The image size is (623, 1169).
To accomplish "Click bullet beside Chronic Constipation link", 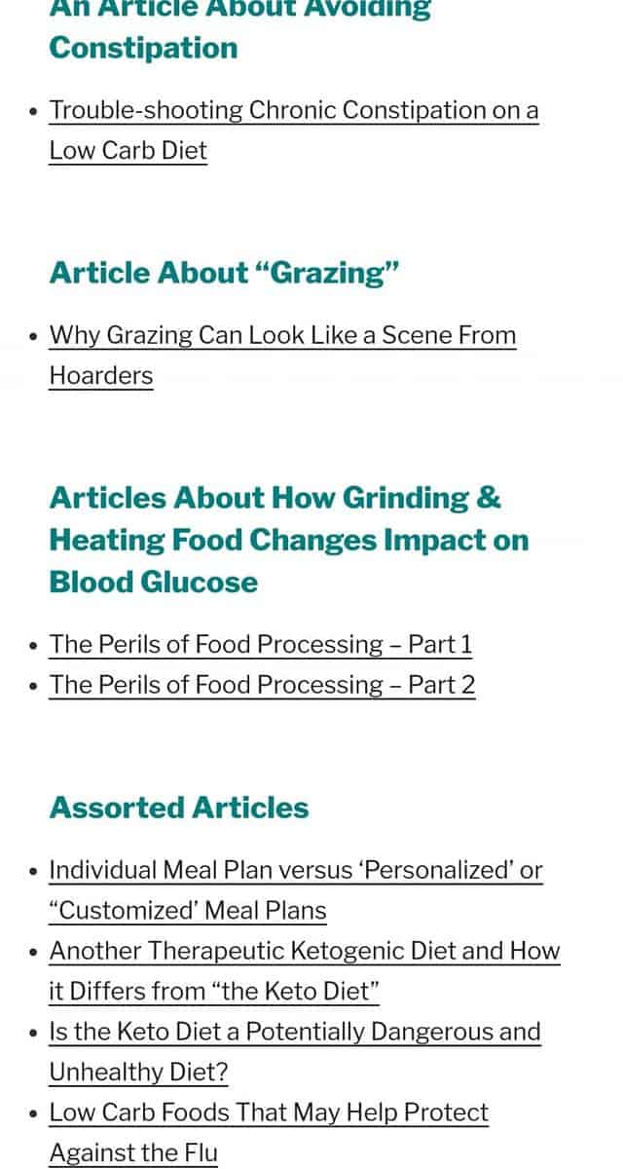I will point(34,111).
